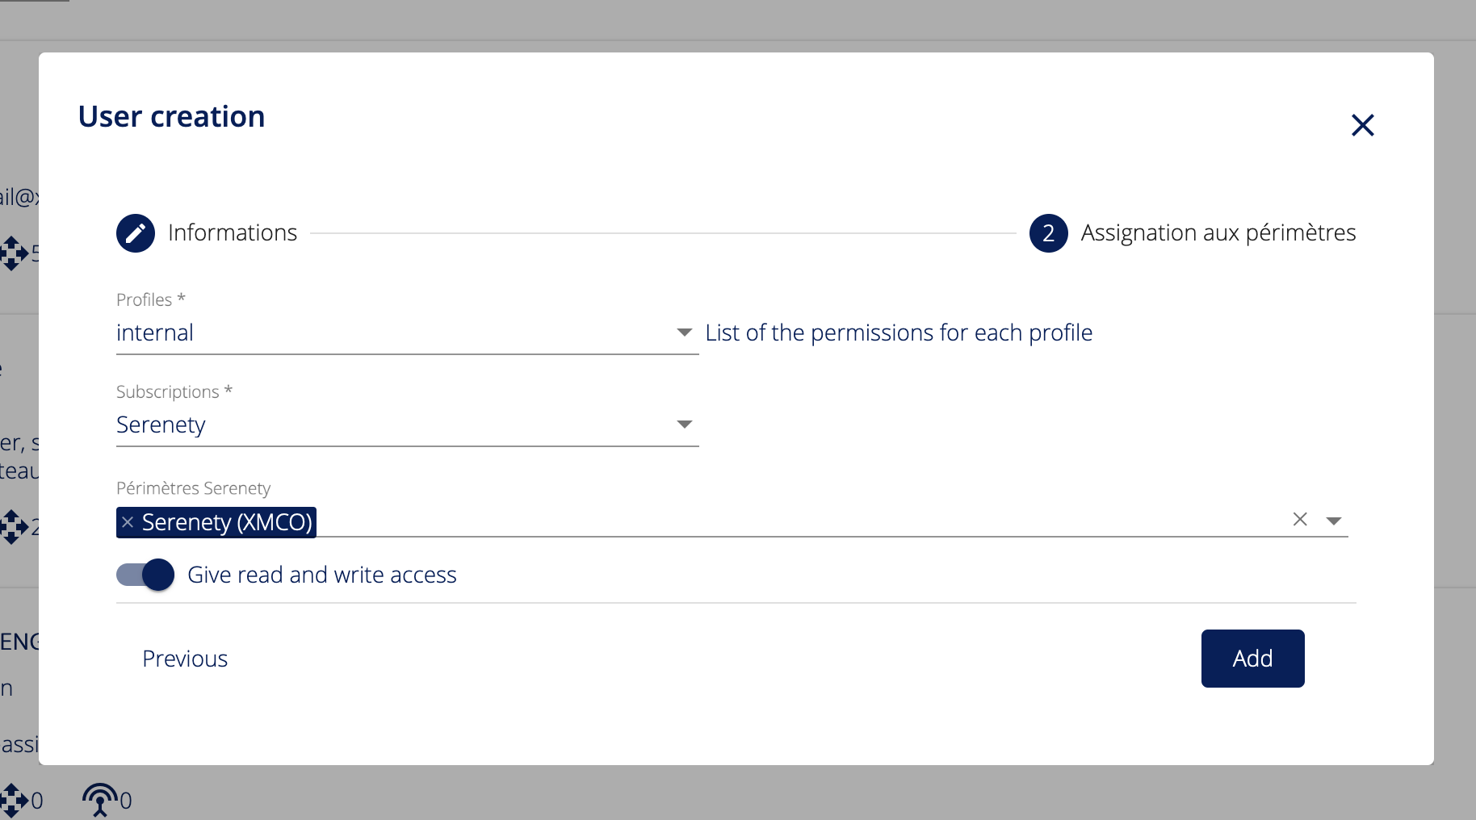This screenshot has width=1476, height=820.
Task: Go to the Informations step
Action: click(233, 233)
